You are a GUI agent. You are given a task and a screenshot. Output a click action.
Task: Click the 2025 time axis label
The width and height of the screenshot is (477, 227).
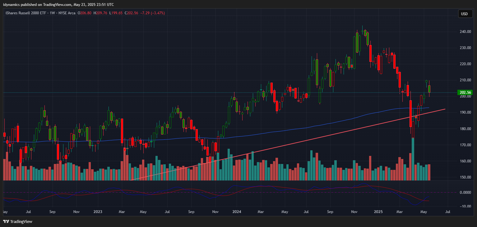[x=378, y=212]
